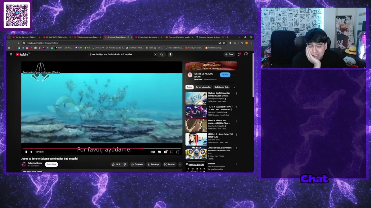Viewport: 371px width, 208px height.
Task: Open options for Shout Baby video
Action: pyautogui.click(x=236, y=135)
